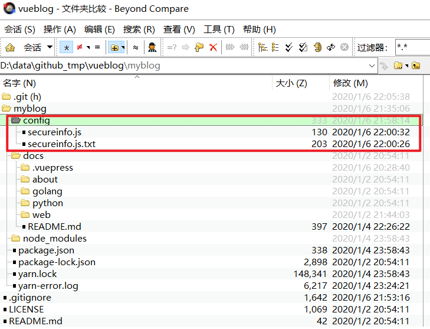The width and height of the screenshot is (430, 329).
Task: Click the gray Stop circle icon
Action: tap(344, 47)
